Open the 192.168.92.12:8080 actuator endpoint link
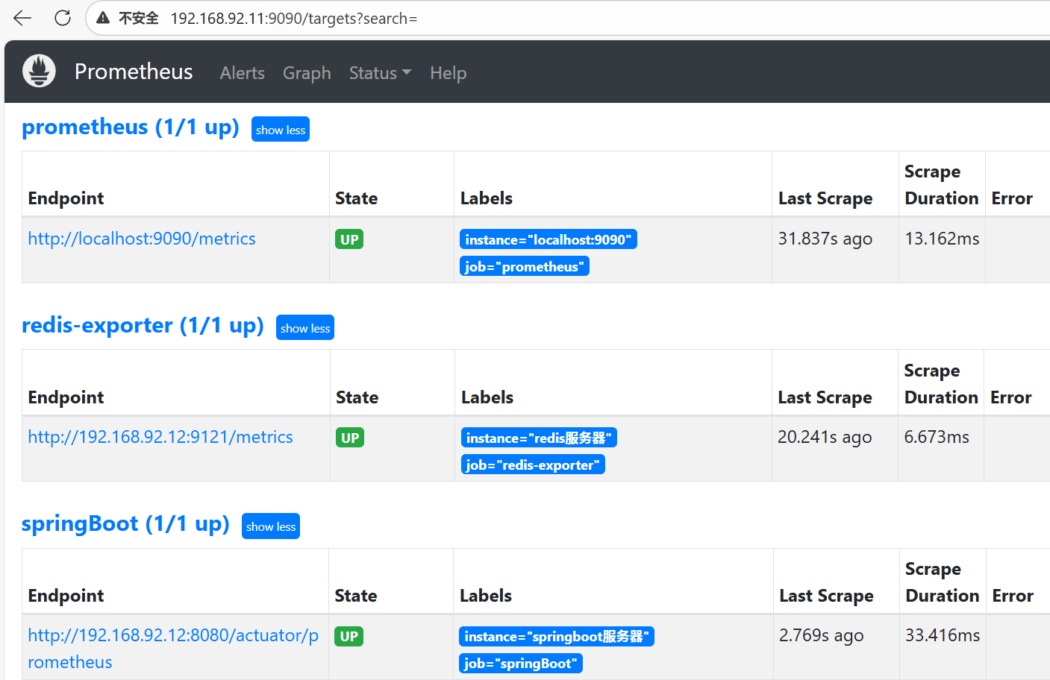1050x680 pixels. pyautogui.click(x=173, y=649)
